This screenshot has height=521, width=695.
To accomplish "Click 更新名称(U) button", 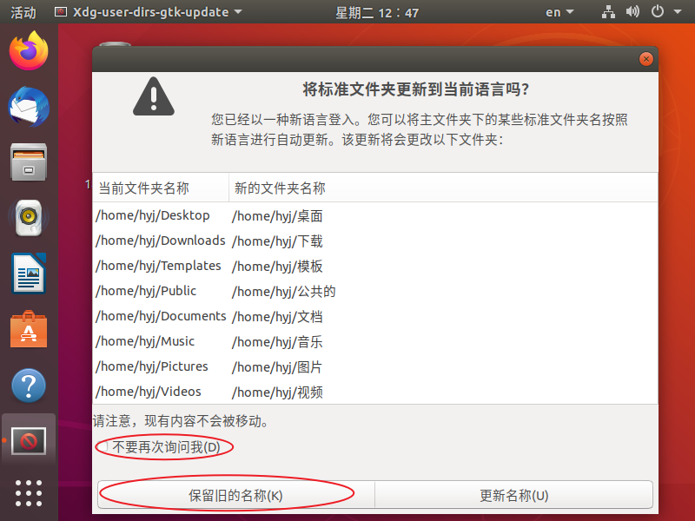I will [513, 495].
